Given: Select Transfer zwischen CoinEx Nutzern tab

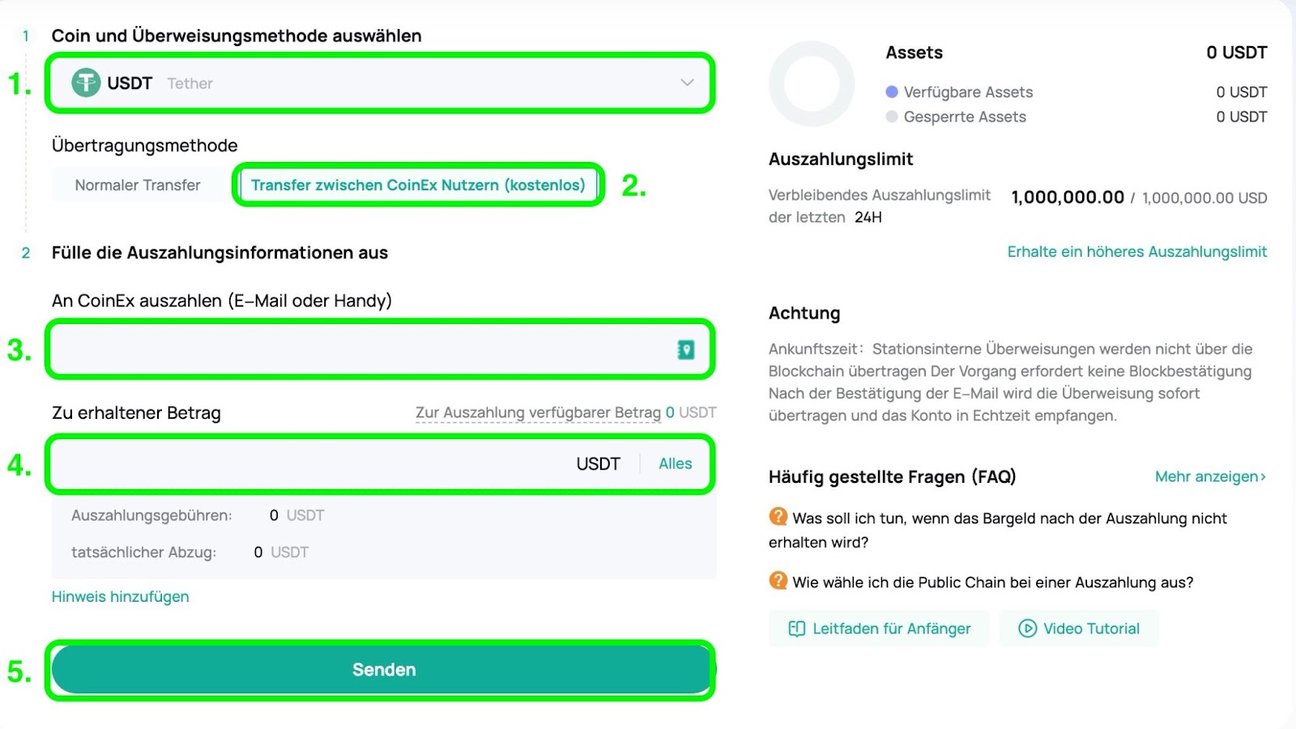Looking at the screenshot, I should (x=418, y=185).
